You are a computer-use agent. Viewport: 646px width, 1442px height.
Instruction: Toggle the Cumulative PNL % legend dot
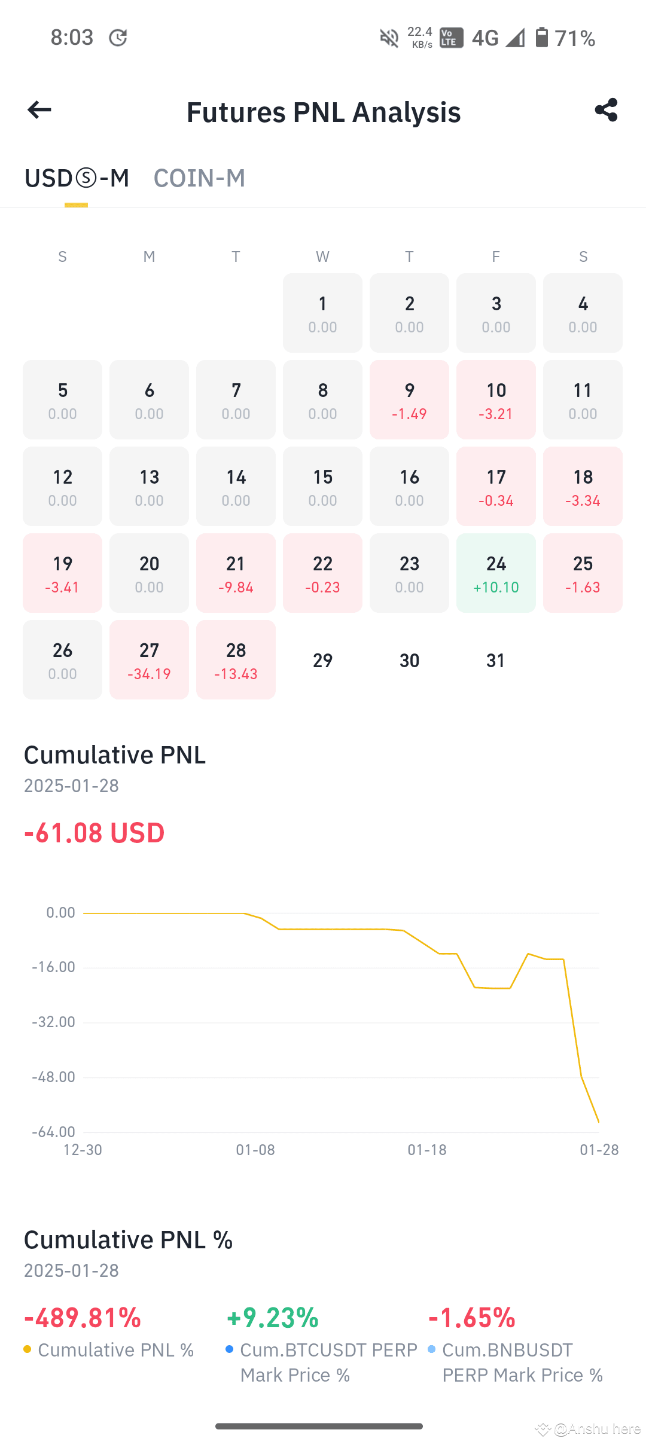28,1349
